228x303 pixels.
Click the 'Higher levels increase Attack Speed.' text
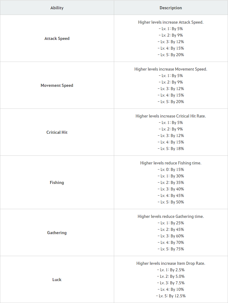coord(171,22)
